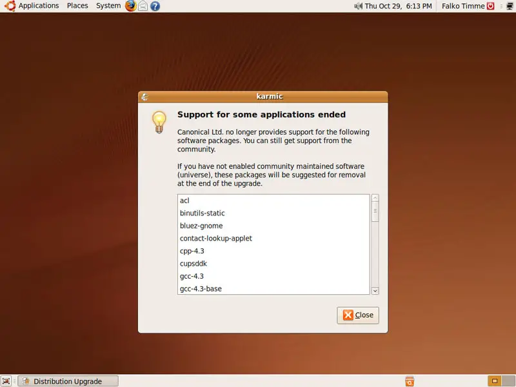Image resolution: width=516 pixels, height=387 pixels.
Task: Click scroll down arrow of package list
Action: click(375, 291)
